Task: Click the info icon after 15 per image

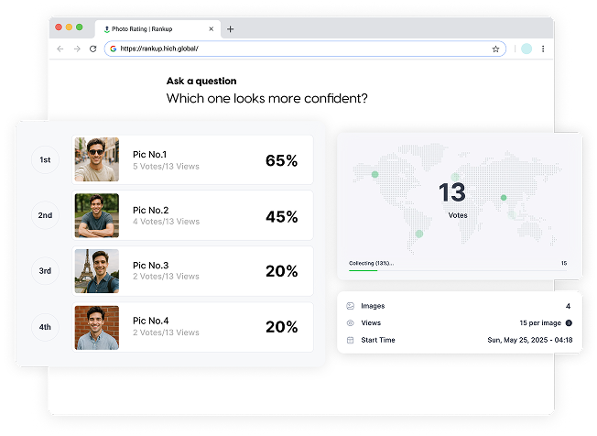Action: point(569,323)
